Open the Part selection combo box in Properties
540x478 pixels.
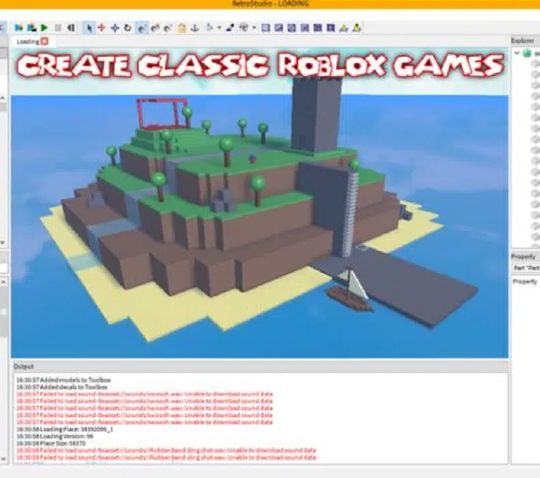(x=526, y=268)
